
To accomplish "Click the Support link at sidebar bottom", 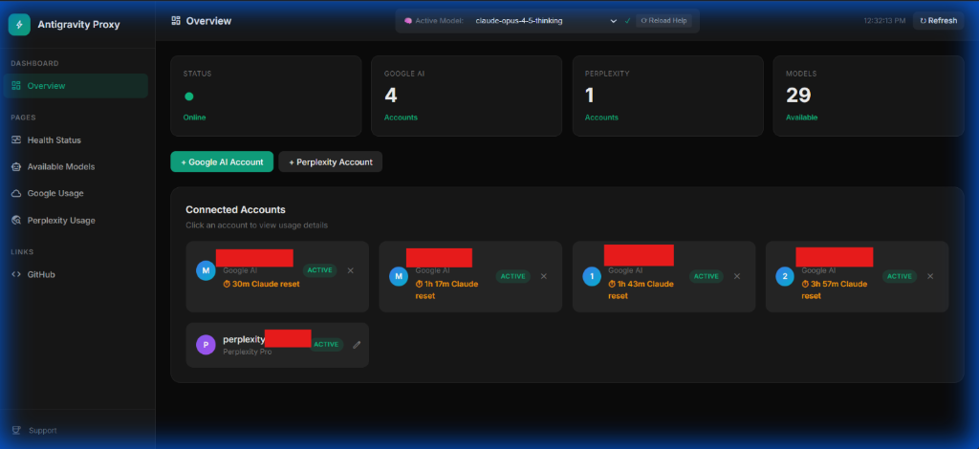I will pyautogui.click(x=42, y=430).
